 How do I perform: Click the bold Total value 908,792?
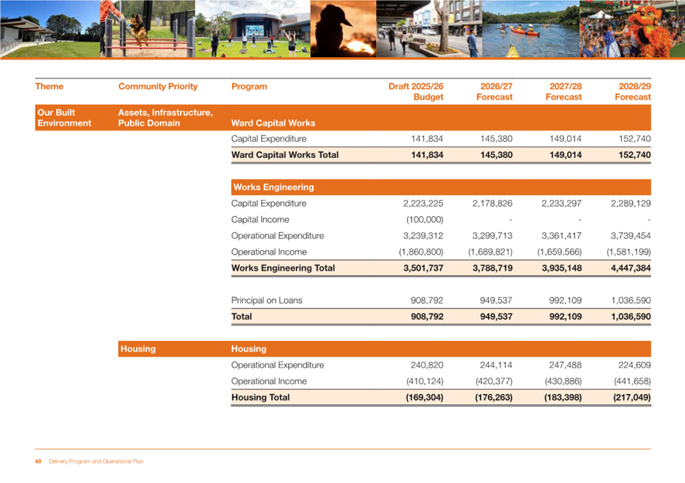point(427,316)
